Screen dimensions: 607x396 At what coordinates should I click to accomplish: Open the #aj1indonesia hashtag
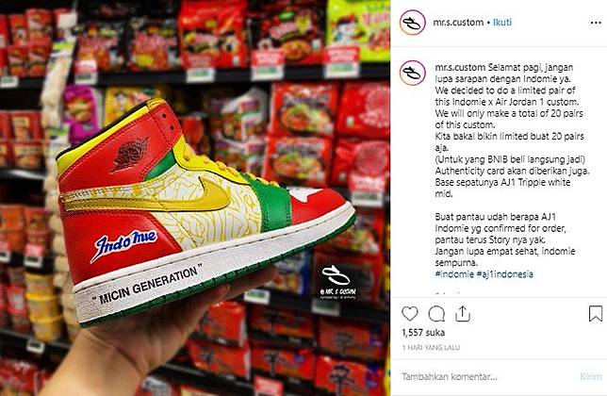(505, 274)
